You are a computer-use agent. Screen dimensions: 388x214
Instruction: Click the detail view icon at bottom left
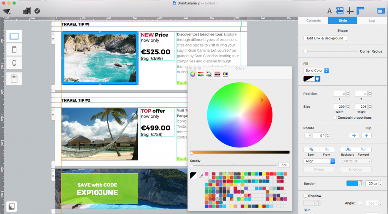pyautogui.click(x=12, y=206)
